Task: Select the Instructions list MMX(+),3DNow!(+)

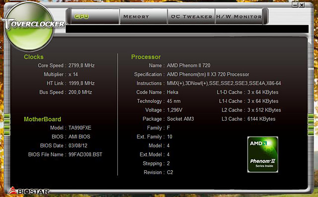Action: click(224, 83)
